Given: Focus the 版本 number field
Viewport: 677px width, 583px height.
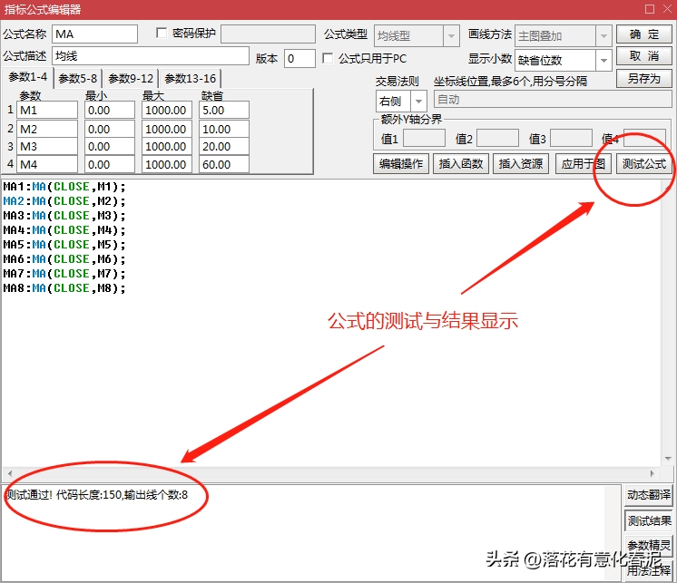Looking at the screenshot, I should (299, 58).
